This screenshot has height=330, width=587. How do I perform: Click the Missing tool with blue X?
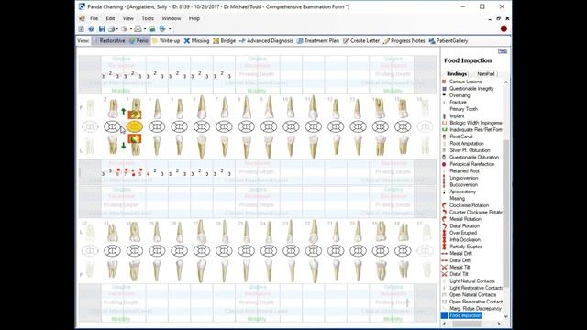tap(196, 40)
